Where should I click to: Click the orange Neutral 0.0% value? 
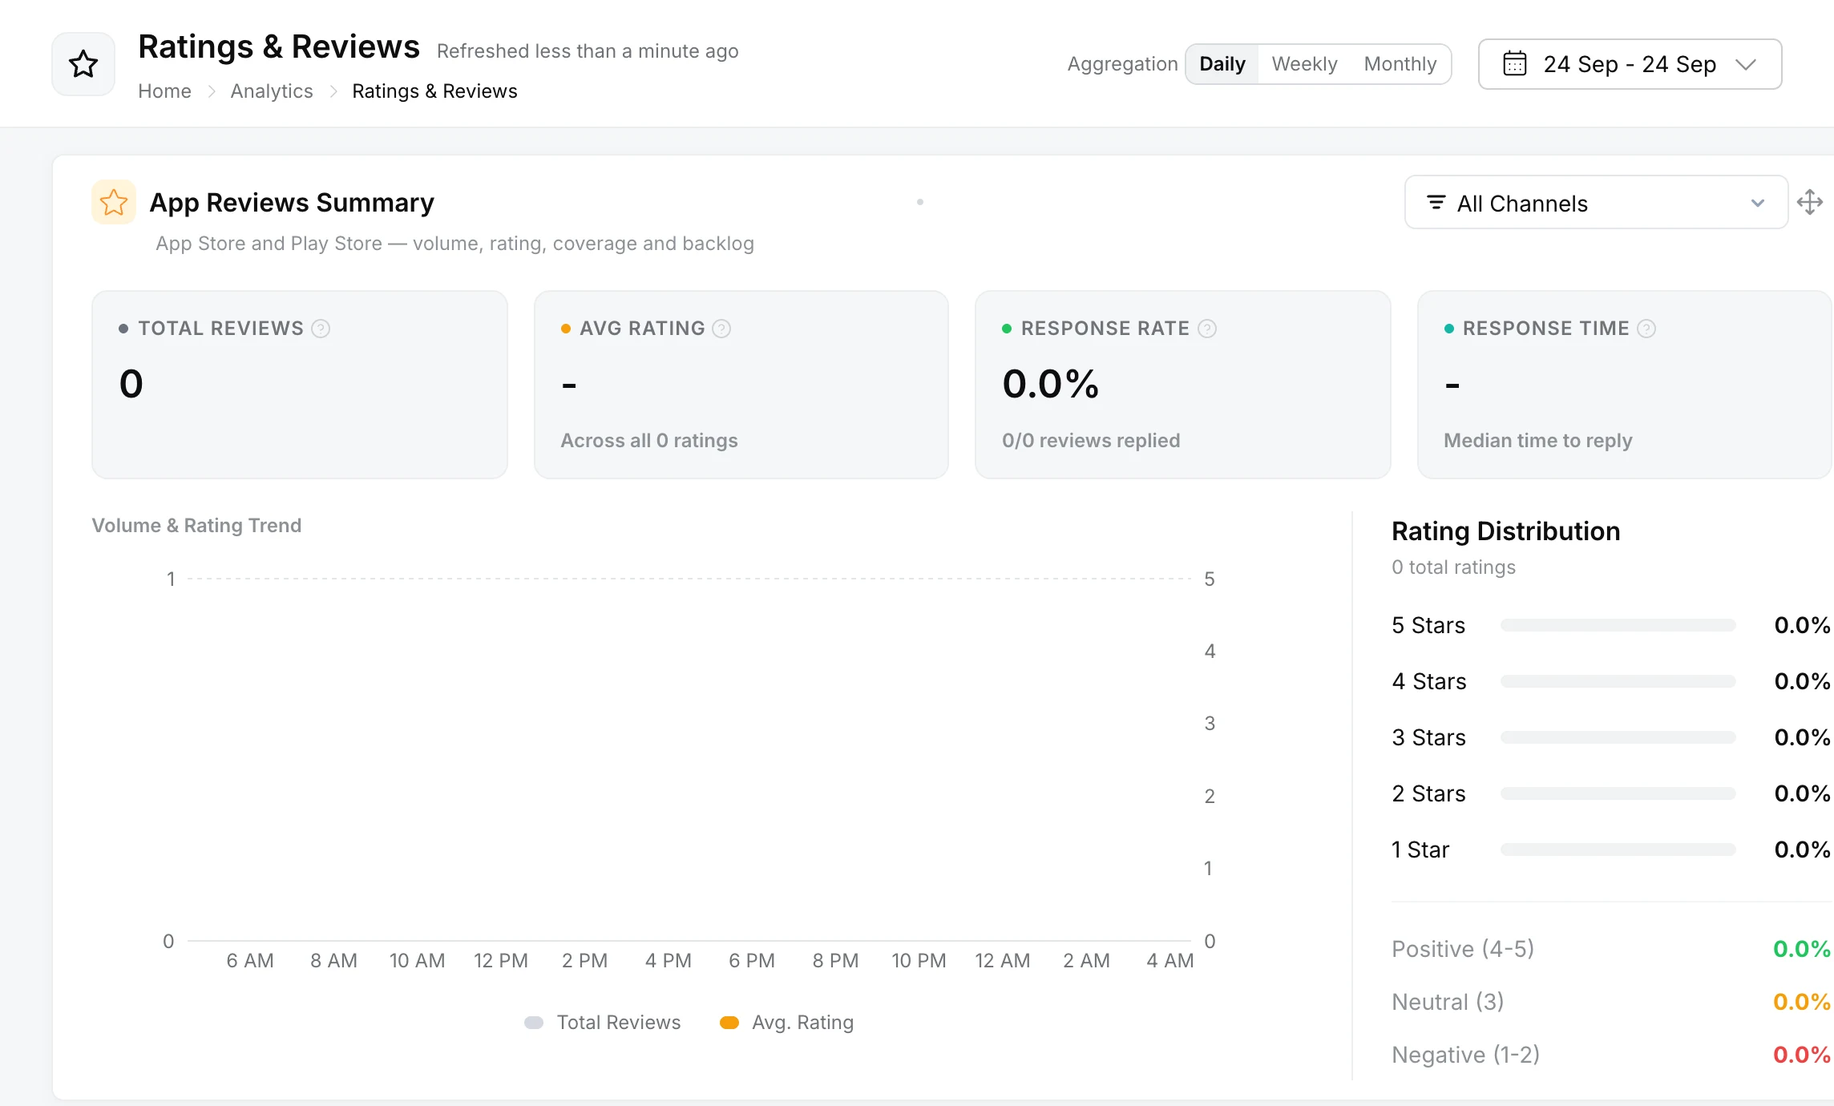pos(1801,1002)
